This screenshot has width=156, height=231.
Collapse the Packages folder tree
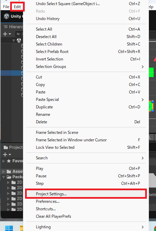pos(4,177)
